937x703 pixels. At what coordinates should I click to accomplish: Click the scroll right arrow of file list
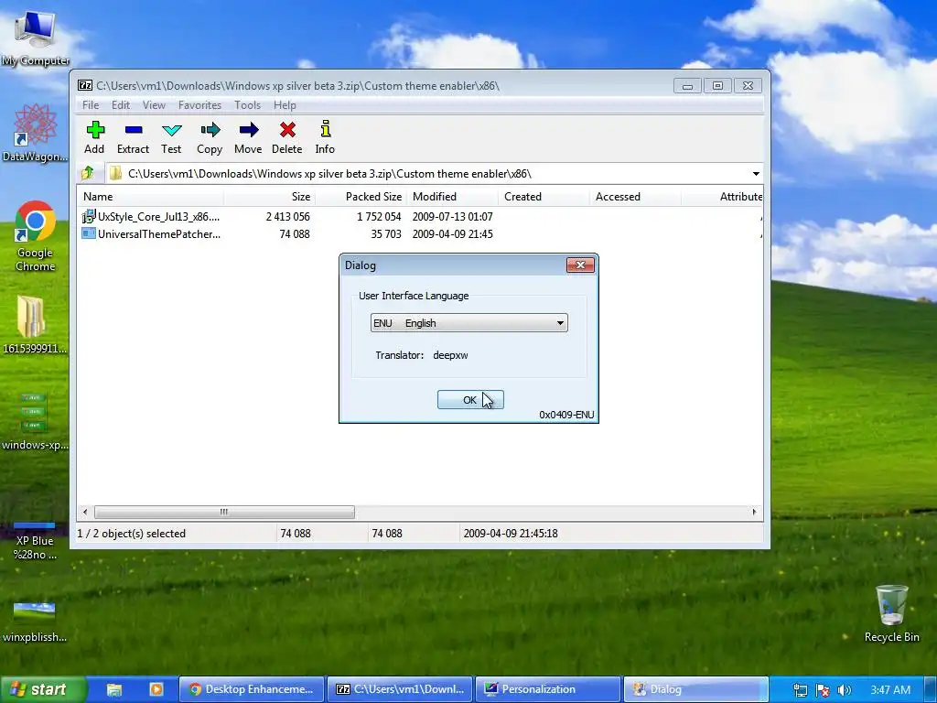[754, 512]
